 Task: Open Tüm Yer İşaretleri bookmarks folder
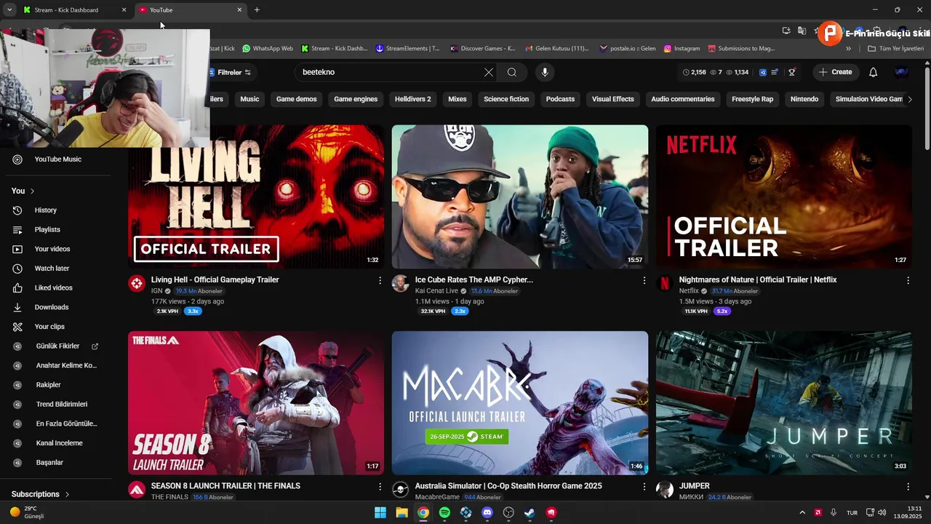[x=895, y=49]
